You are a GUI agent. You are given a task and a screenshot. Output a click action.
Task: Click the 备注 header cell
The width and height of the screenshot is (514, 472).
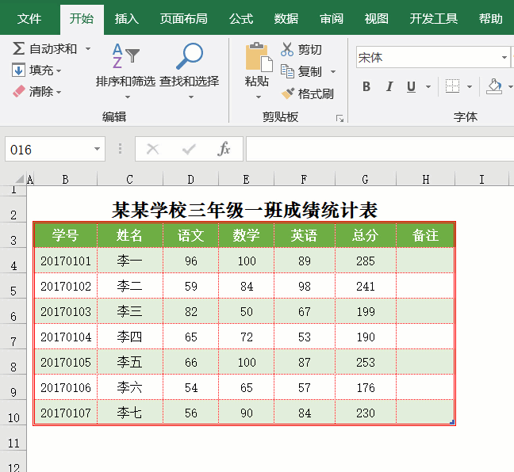425,235
